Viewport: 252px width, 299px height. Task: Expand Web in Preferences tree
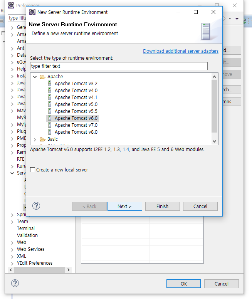click(12, 243)
